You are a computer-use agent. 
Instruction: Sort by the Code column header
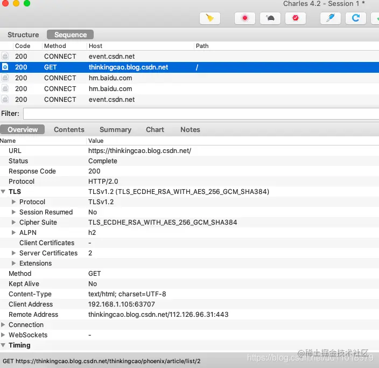(23, 46)
